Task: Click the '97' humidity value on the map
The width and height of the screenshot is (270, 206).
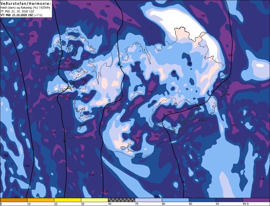Action: pyautogui.click(x=174, y=72)
